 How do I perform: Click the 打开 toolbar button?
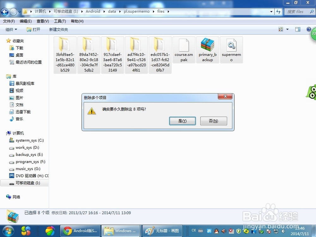(x=33, y=30)
